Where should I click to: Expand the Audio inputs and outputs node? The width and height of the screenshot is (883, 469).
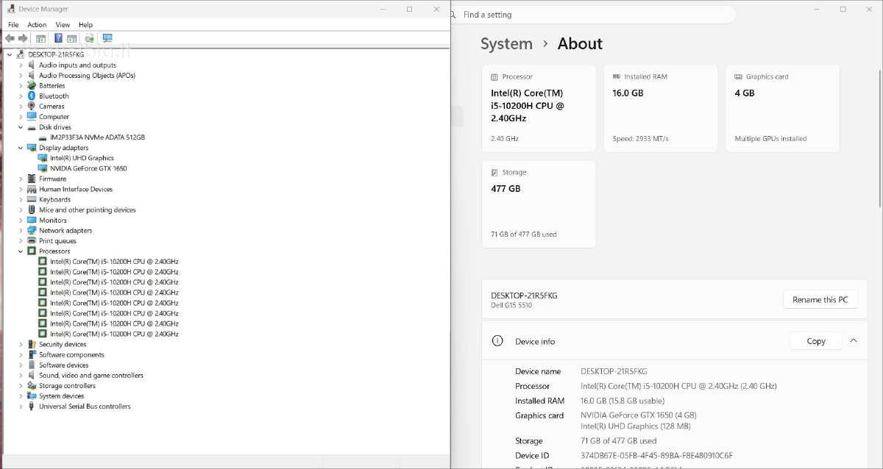[21, 65]
